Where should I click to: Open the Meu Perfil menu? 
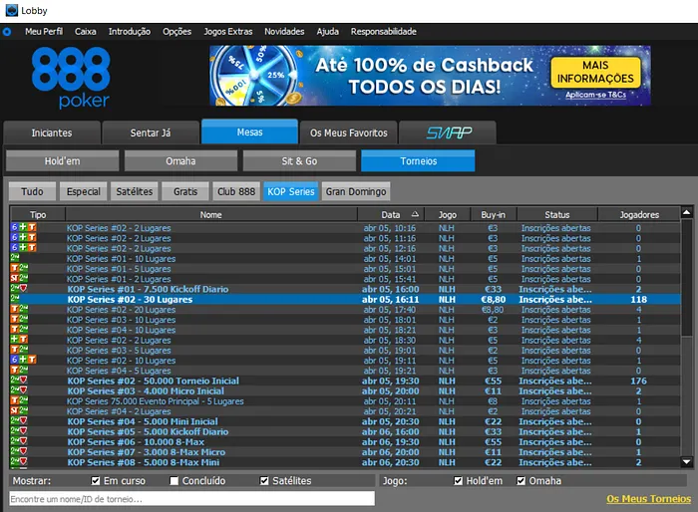click(x=44, y=32)
